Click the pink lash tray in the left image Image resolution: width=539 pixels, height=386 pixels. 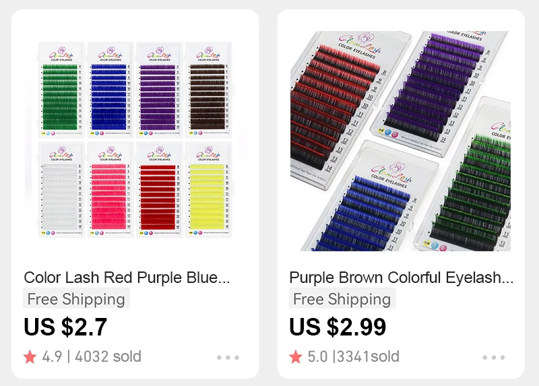[110, 190]
